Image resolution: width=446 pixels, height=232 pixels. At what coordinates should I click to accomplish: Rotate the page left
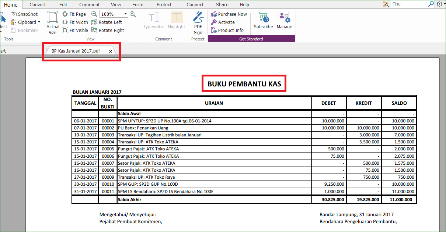[107, 22]
